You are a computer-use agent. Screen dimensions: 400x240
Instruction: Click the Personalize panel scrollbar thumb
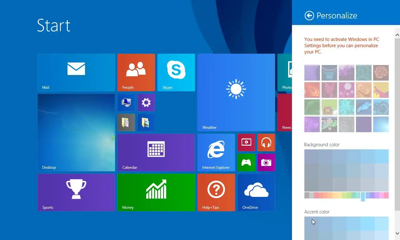click(397, 125)
